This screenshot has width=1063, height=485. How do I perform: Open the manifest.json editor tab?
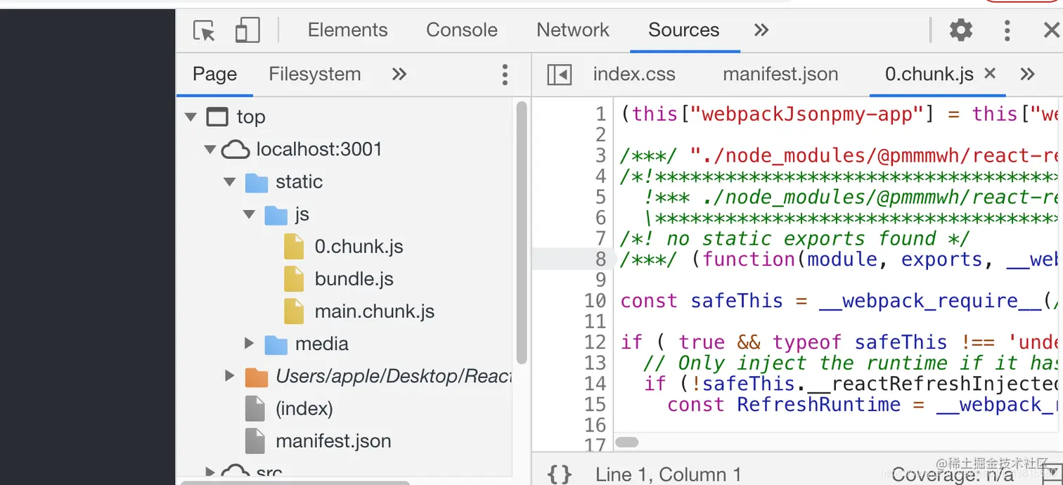(780, 75)
